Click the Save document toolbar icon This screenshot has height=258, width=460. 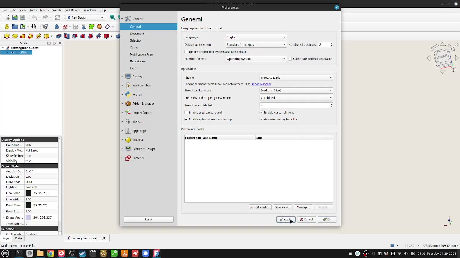coord(23,18)
